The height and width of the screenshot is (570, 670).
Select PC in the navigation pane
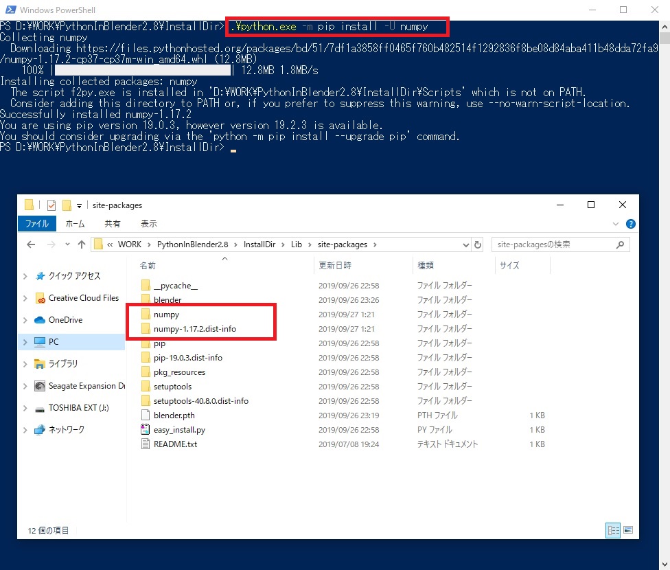[x=54, y=342]
